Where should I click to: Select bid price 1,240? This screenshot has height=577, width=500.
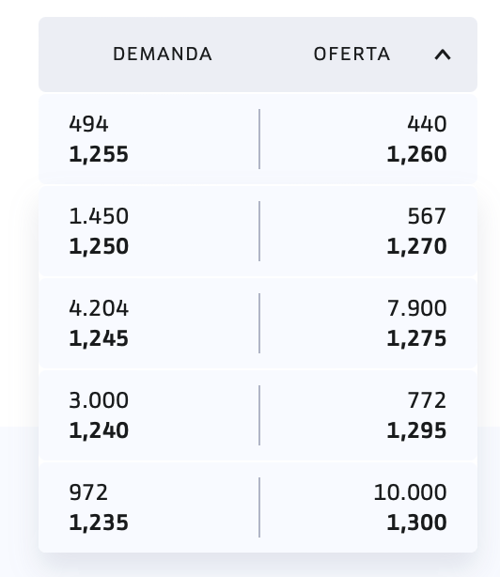click(x=99, y=430)
